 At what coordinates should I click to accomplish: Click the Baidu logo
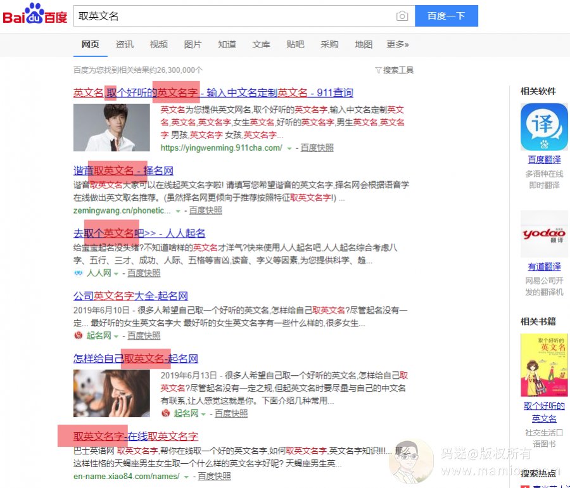pyautogui.click(x=35, y=15)
